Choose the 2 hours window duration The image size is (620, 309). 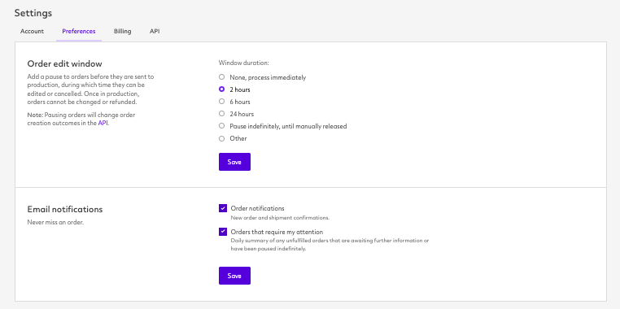click(222, 89)
